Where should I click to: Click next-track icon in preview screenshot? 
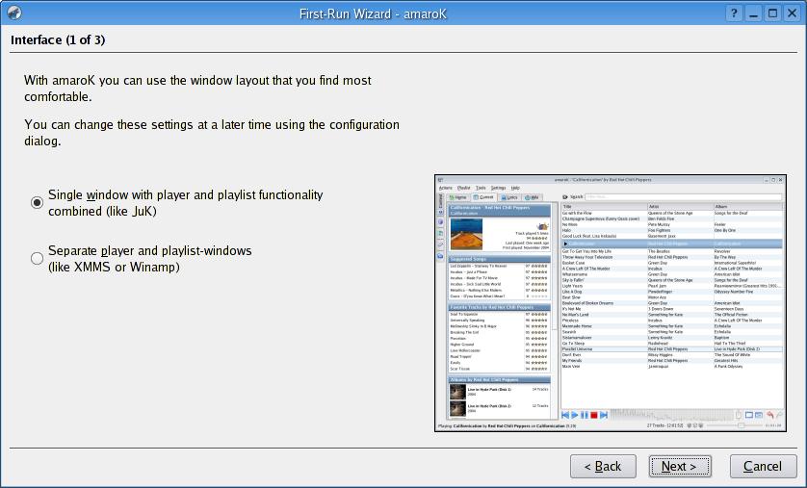[604, 415]
